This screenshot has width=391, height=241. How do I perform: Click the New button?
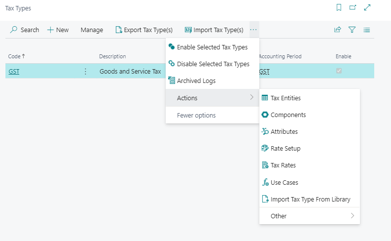[58, 30]
